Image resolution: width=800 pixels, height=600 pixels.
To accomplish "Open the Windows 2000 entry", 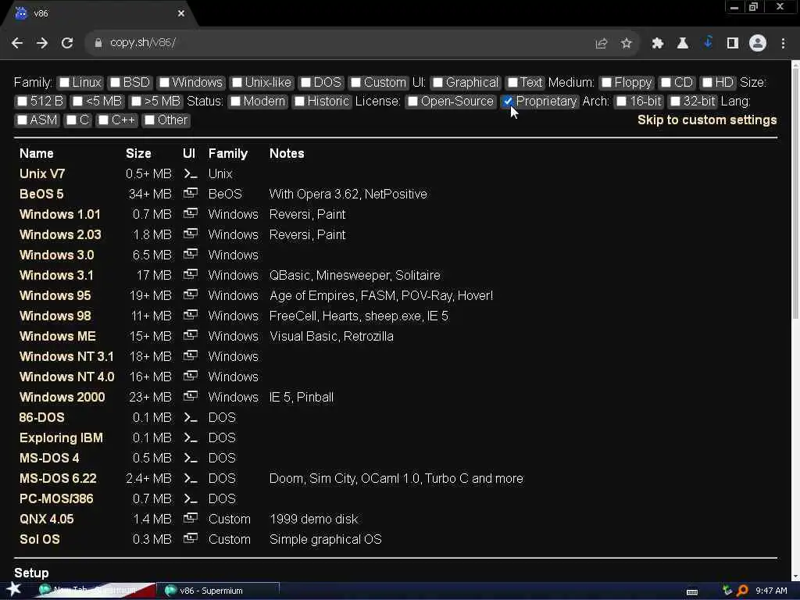I will point(62,397).
